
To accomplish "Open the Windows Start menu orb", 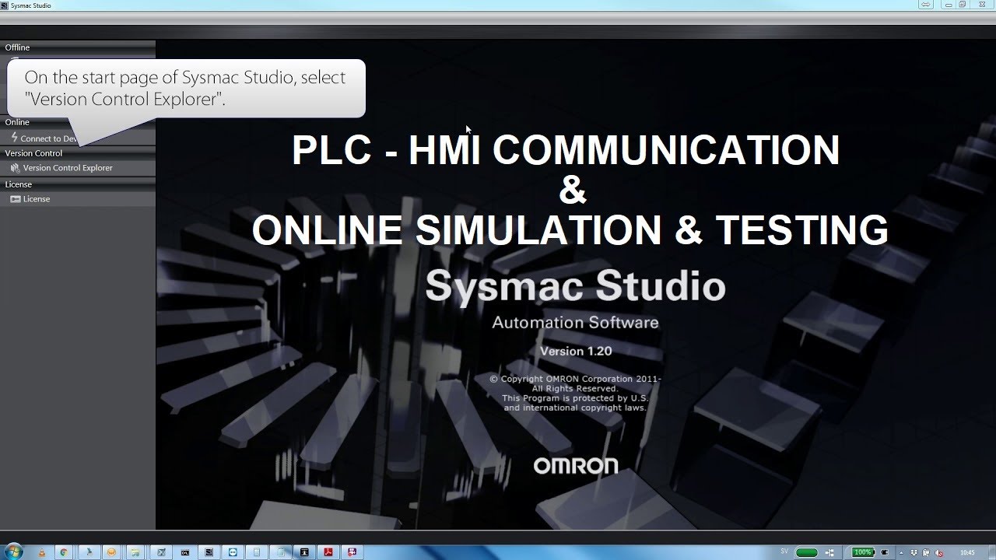I will 13,551.
